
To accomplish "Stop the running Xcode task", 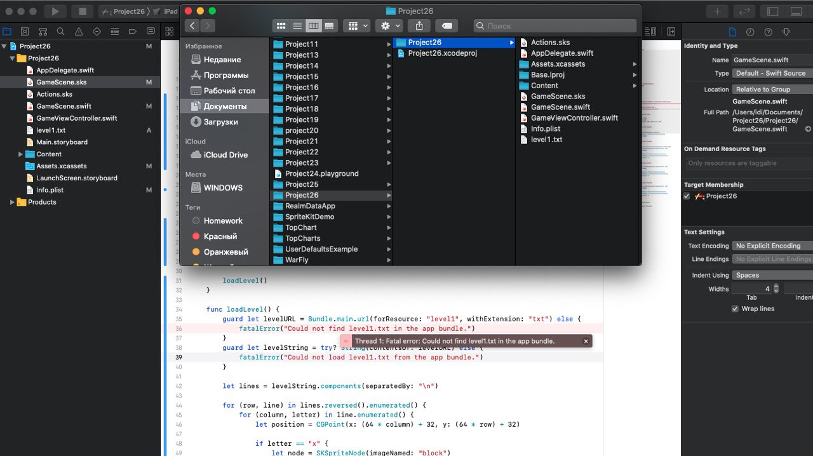I will pyautogui.click(x=82, y=11).
